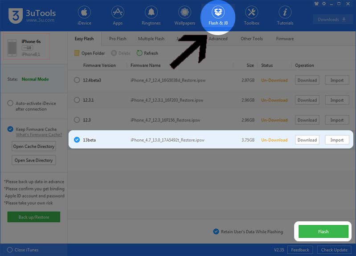This screenshot has height=256, width=356.
Task: Toggle Auto-activate iDevice after connection
Action: (x=10, y=103)
